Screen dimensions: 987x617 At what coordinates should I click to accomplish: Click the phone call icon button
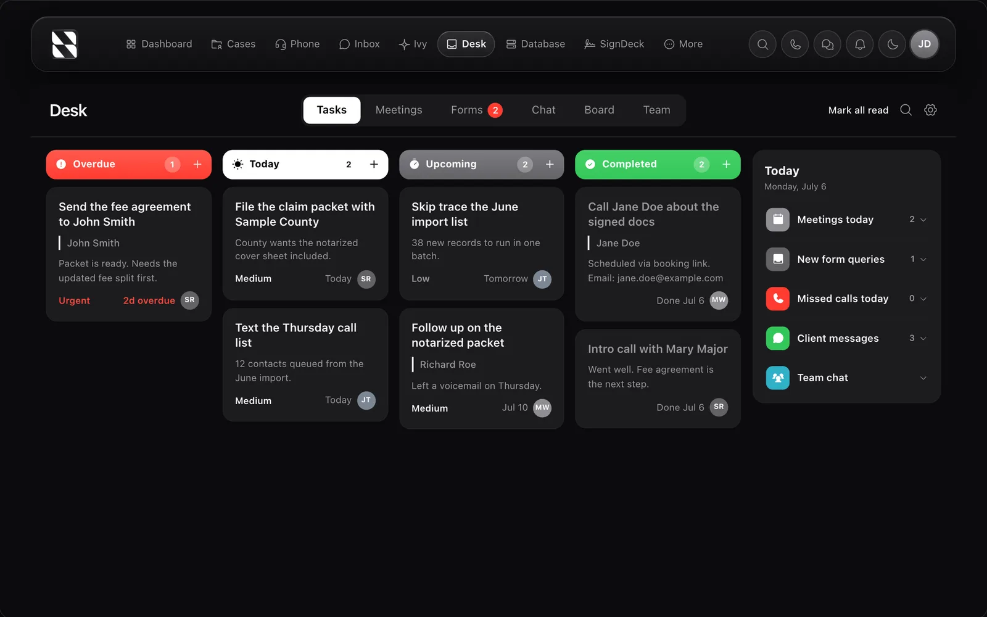coord(795,44)
